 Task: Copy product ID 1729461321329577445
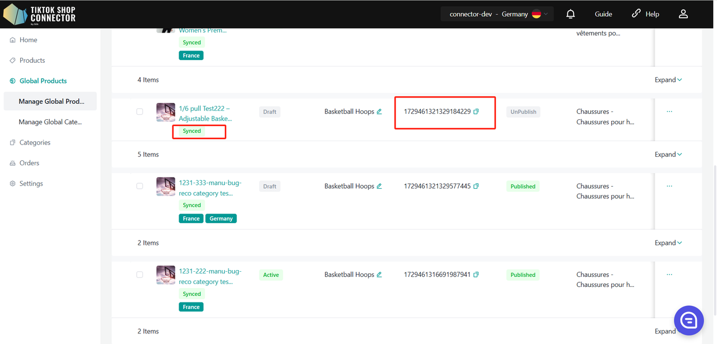476,186
